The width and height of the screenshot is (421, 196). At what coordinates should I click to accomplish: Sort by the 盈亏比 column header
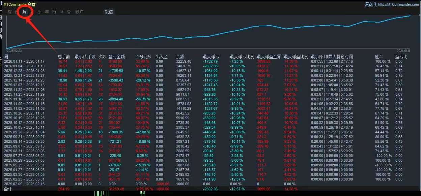(401, 57)
